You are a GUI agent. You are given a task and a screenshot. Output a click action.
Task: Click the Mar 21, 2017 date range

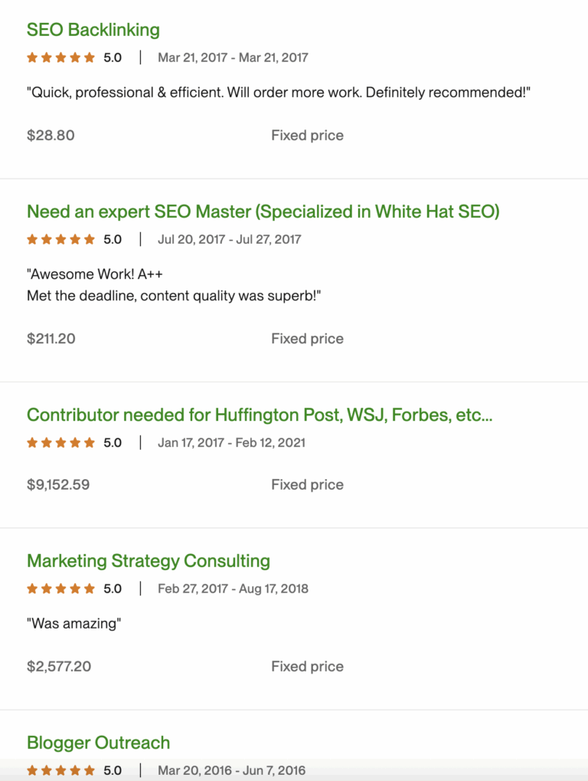point(233,57)
